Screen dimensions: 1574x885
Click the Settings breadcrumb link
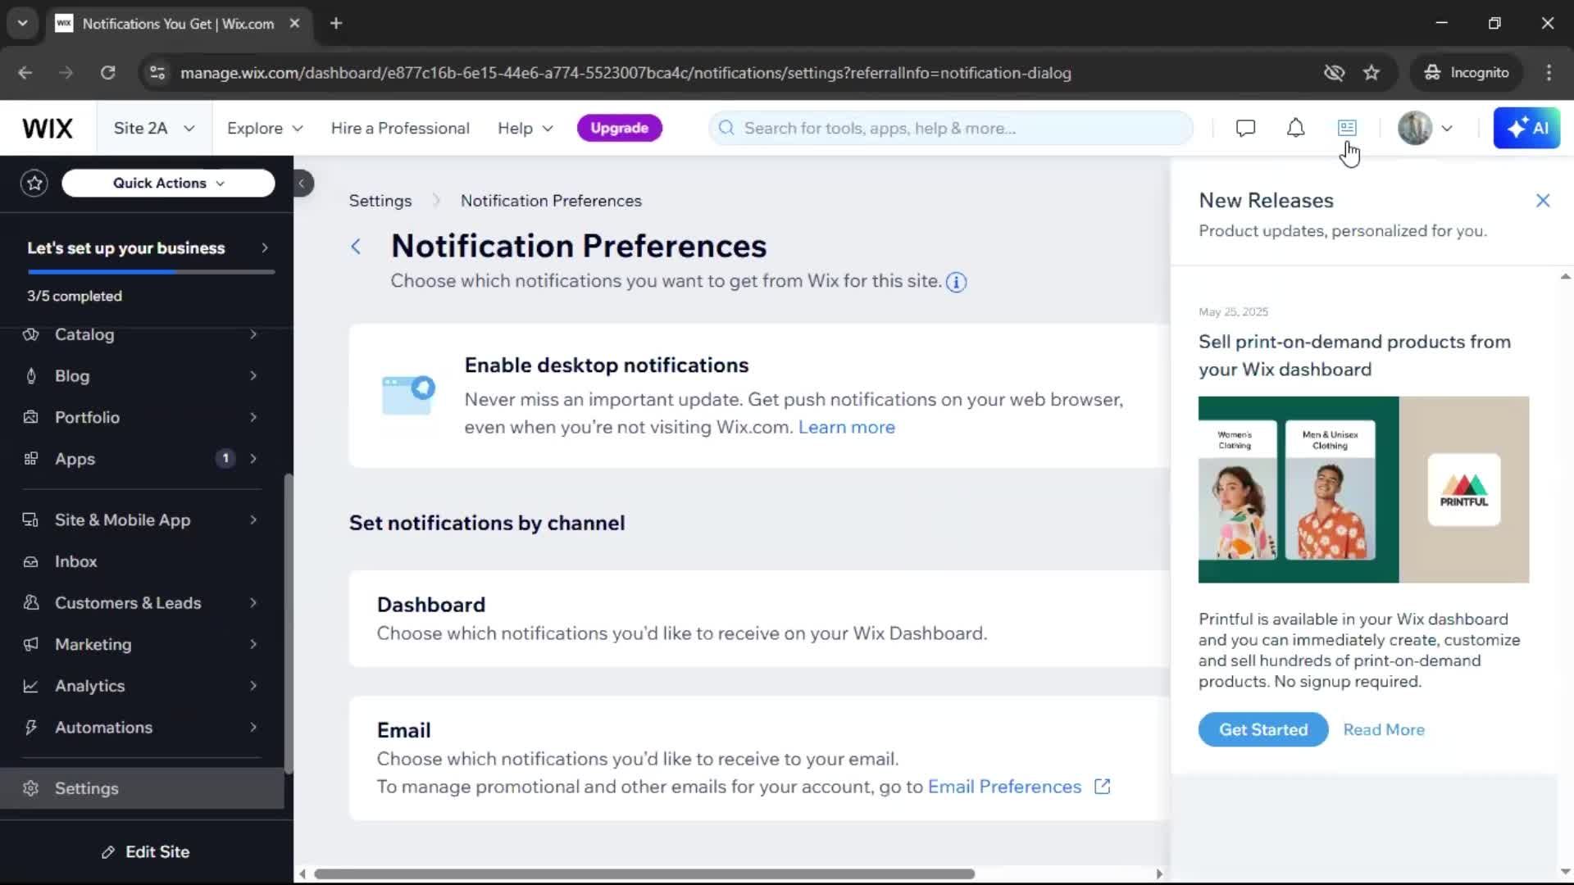tap(380, 201)
